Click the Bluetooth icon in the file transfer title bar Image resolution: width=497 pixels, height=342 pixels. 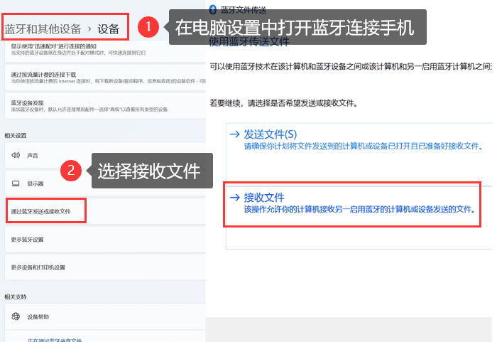(213, 9)
